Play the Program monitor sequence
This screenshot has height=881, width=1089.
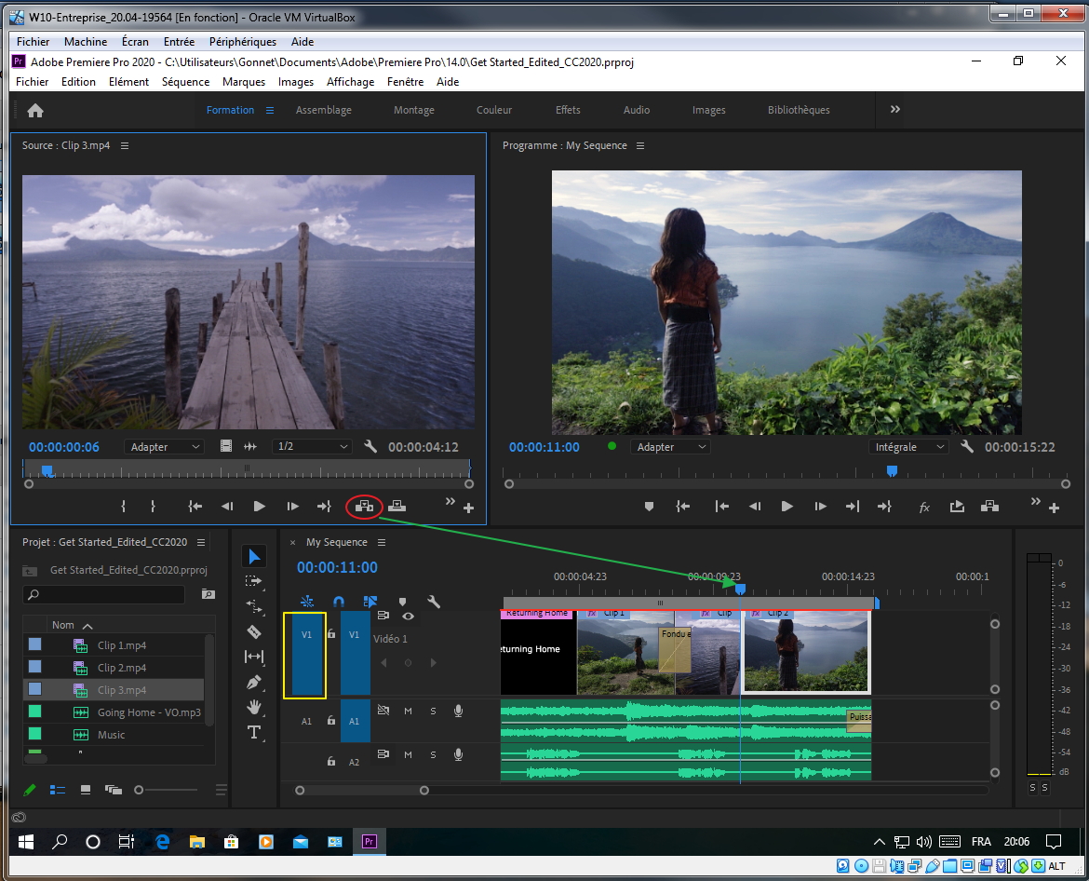click(787, 507)
